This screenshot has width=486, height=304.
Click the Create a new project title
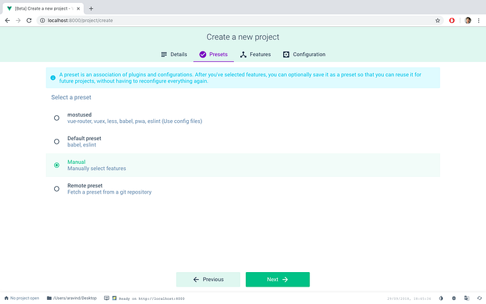(x=243, y=37)
